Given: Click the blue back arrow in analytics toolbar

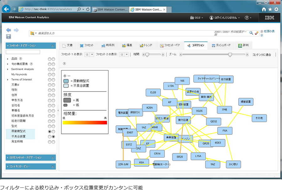Looking at the screenshot, I should click(x=8, y=30).
